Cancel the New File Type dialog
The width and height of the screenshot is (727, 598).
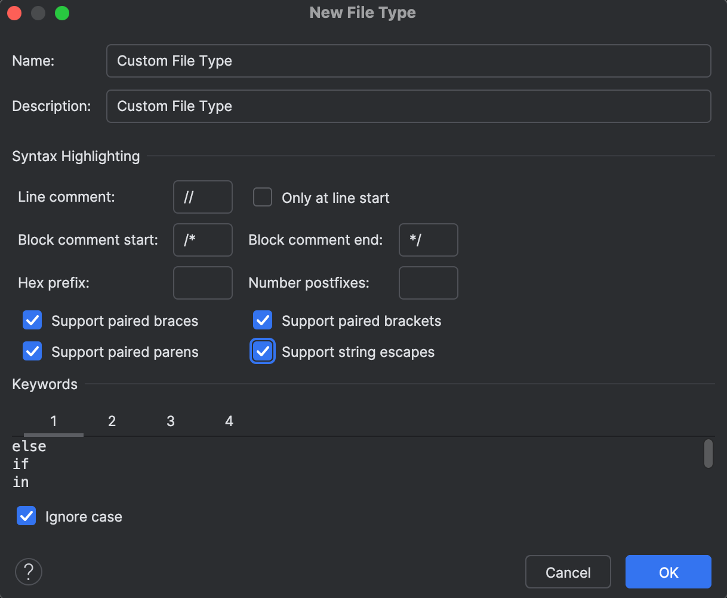[568, 572]
